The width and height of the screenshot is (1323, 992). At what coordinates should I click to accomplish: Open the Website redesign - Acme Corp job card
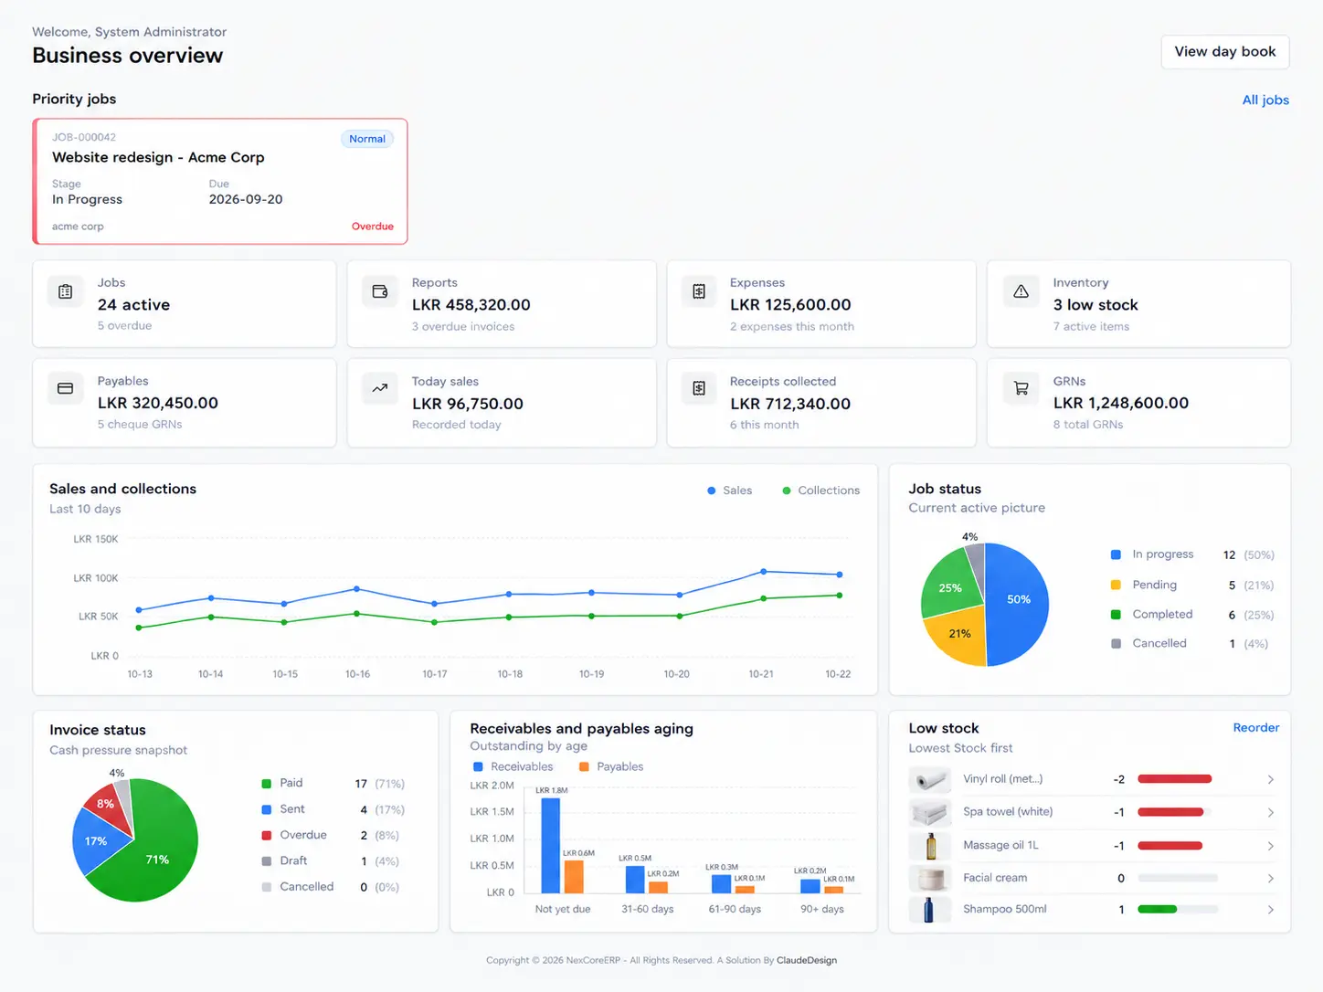pyautogui.click(x=220, y=182)
